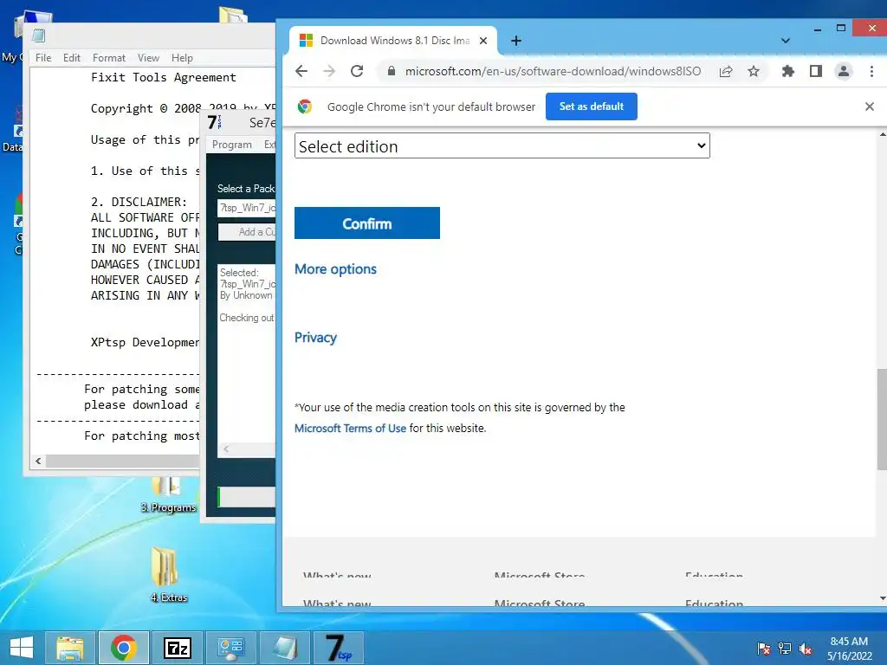The width and height of the screenshot is (887, 665).
Task: View site info padlock icon
Action: (x=391, y=71)
